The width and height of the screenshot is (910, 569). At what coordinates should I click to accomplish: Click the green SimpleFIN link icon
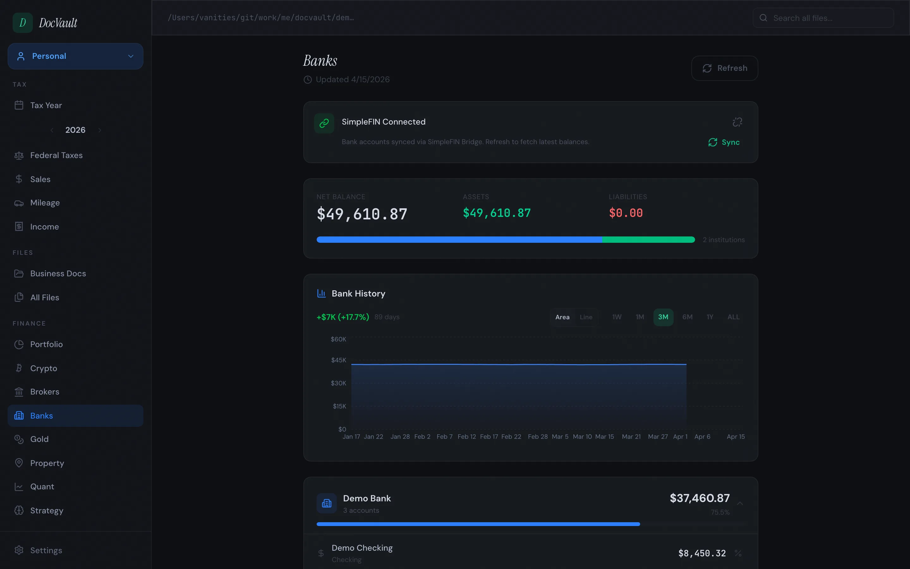tap(324, 123)
